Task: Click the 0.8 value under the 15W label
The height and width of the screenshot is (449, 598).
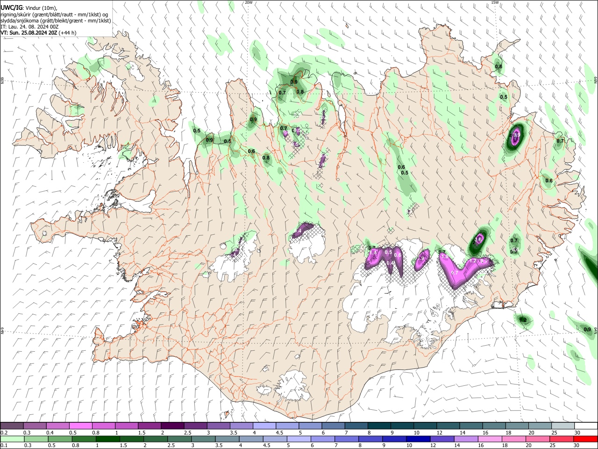Action: tap(498, 66)
